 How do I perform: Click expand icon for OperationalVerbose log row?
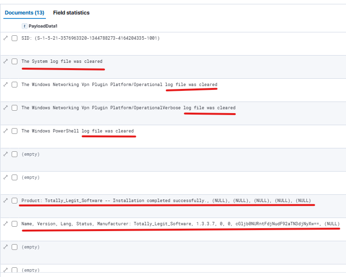click(x=5, y=108)
